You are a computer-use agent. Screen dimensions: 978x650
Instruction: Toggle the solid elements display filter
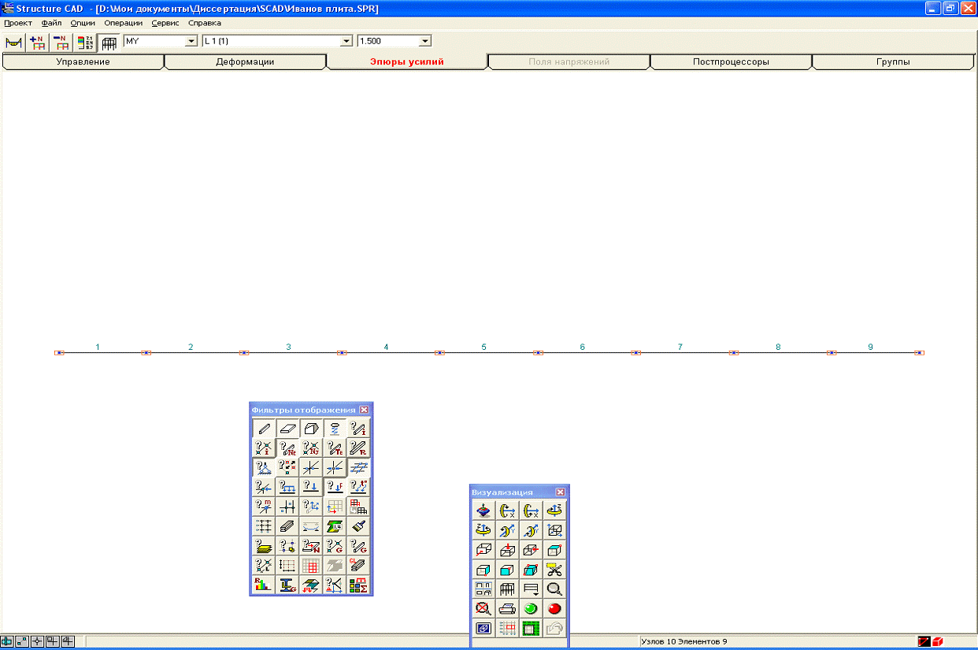click(x=310, y=429)
